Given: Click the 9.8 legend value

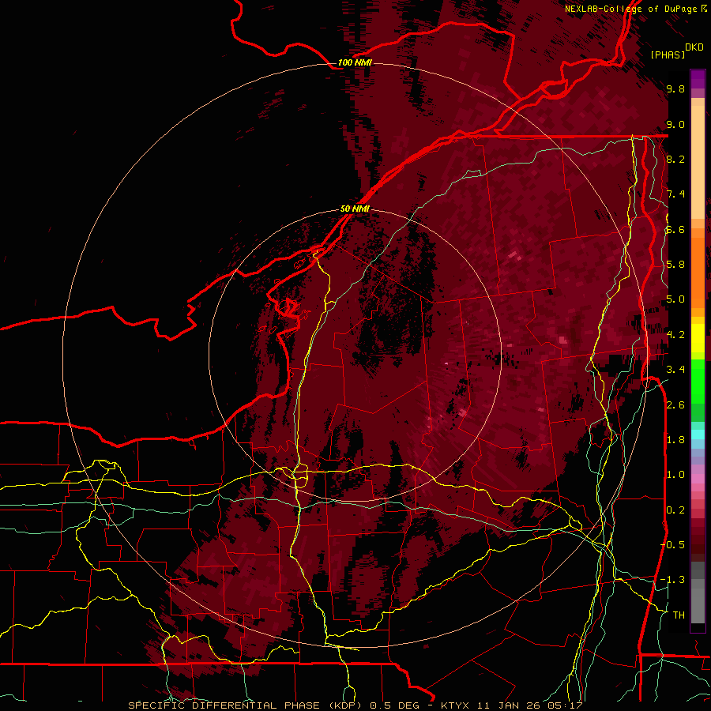Looking at the screenshot, I should pos(675,89).
